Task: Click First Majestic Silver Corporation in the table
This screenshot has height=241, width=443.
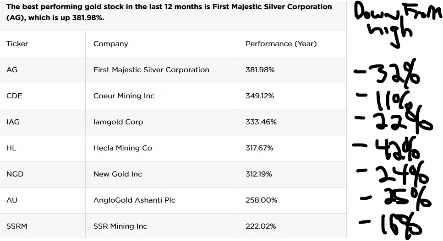Action: (x=151, y=70)
